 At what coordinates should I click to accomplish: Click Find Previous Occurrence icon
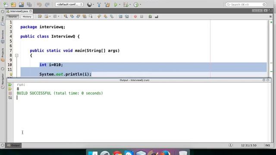coord(72,16)
